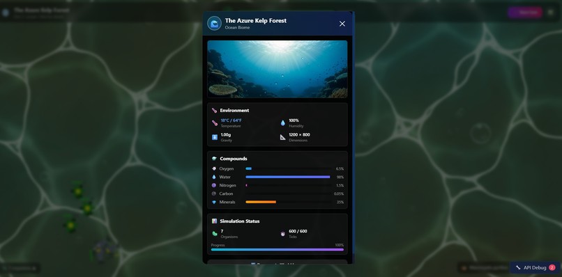Image resolution: width=562 pixels, height=277 pixels.
Task: Click the Oxygen compound icon
Action: point(214,168)
